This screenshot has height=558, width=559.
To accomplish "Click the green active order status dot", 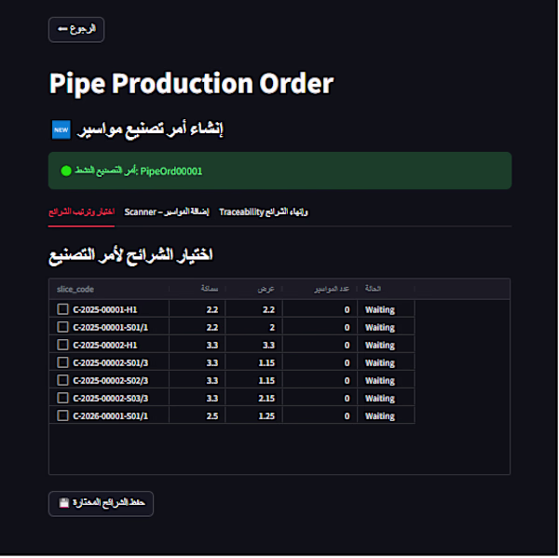I will [66, 170].
